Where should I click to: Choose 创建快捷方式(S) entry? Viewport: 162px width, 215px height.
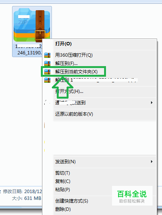[72, 201]
